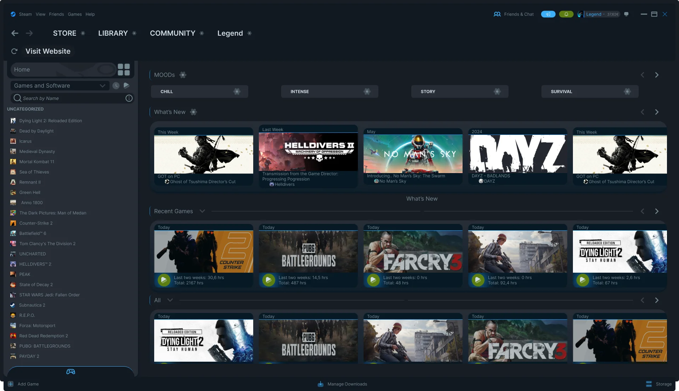
Task: Select Subnautica 2 in the game list
Action: click(32, 305)
